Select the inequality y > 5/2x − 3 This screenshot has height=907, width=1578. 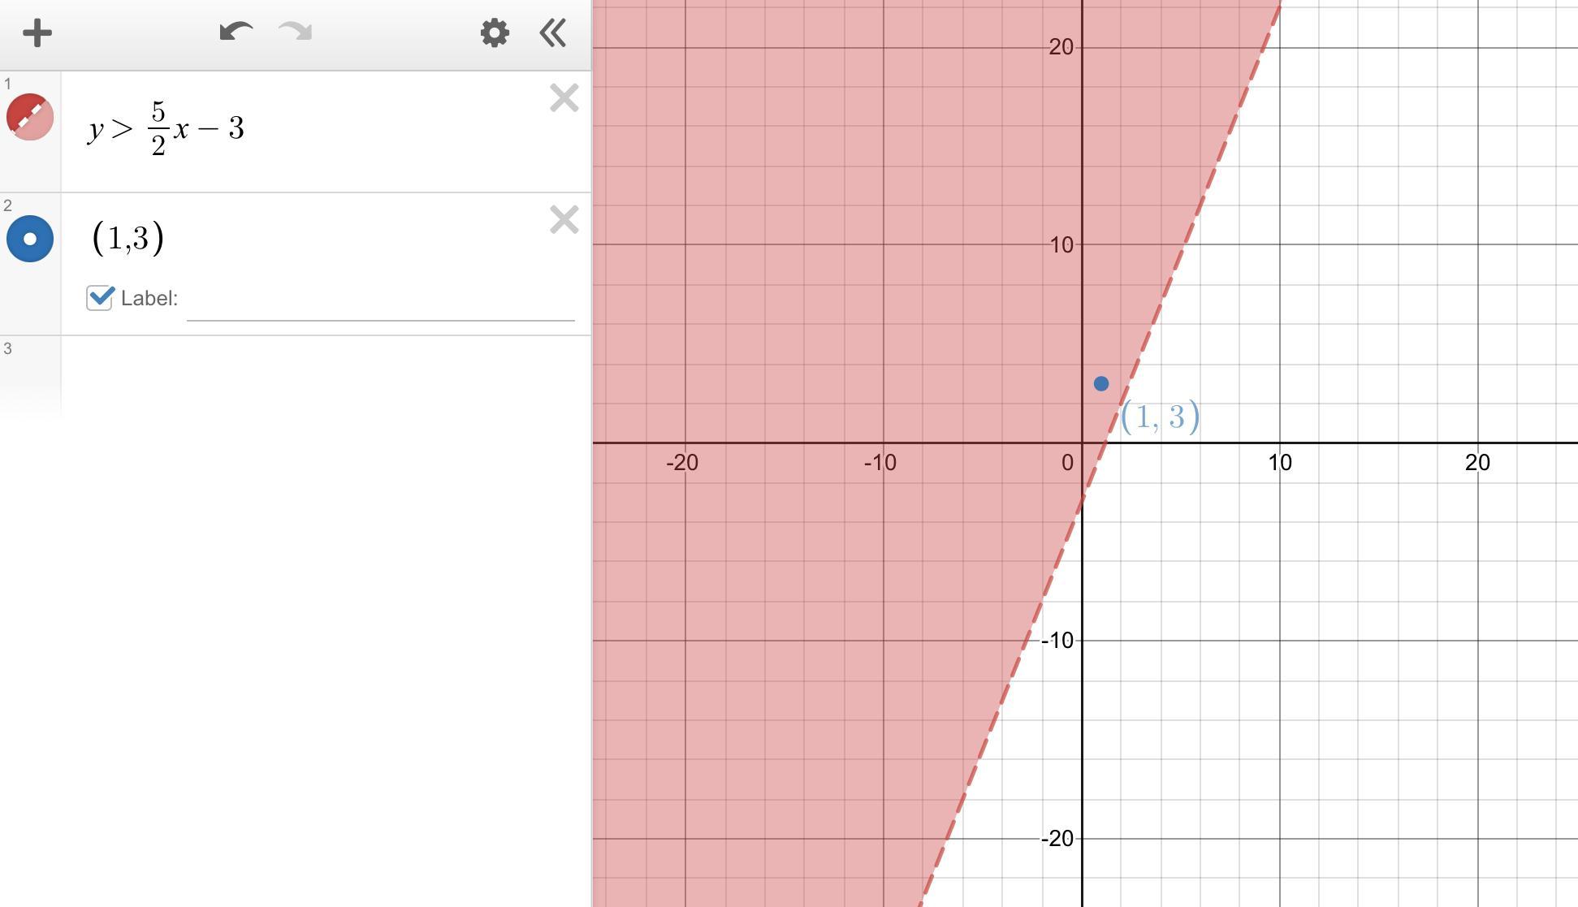pos(166,128)
